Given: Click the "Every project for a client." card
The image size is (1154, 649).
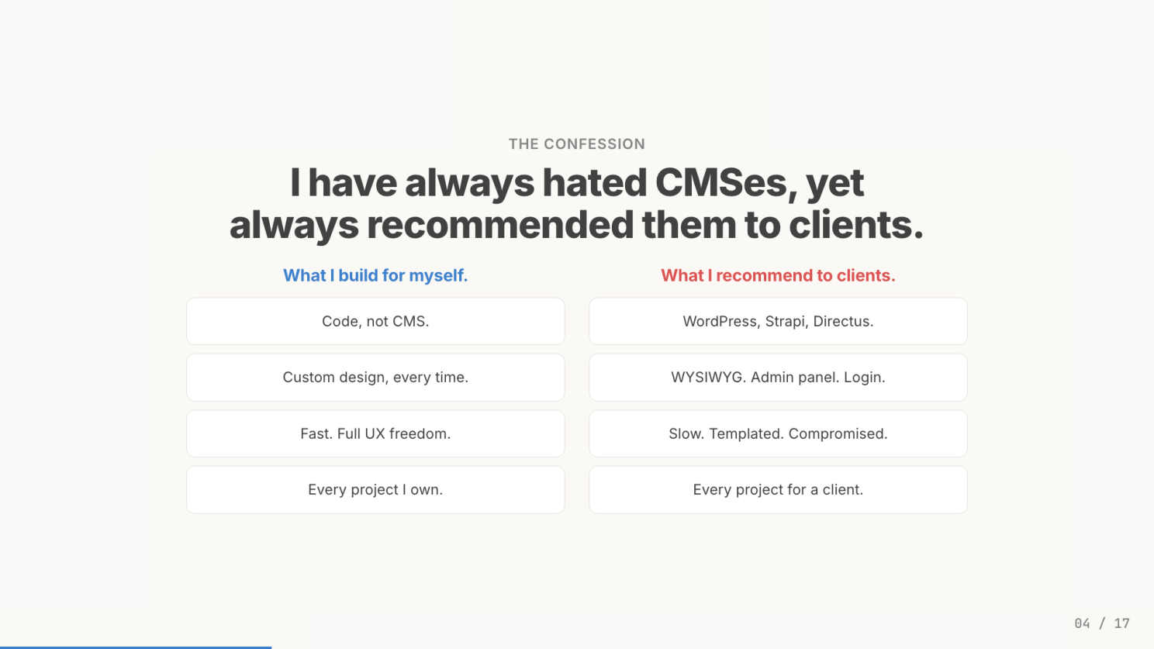Looking at the screenshot, I should (778, 490).
